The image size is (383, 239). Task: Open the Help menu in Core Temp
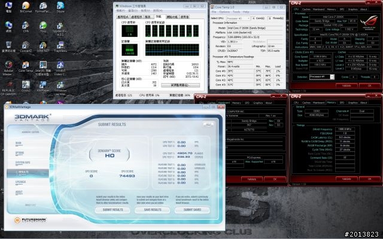coord(246,12)
